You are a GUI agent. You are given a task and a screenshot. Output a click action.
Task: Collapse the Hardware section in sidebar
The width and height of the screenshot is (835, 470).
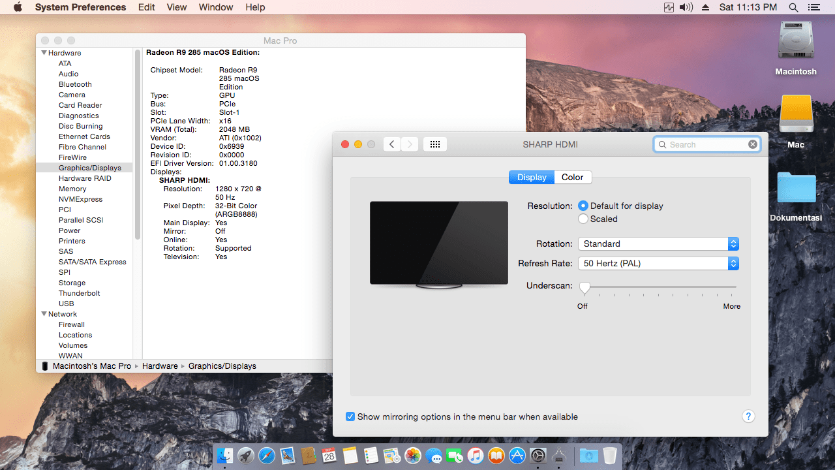[x=44, y=53]
